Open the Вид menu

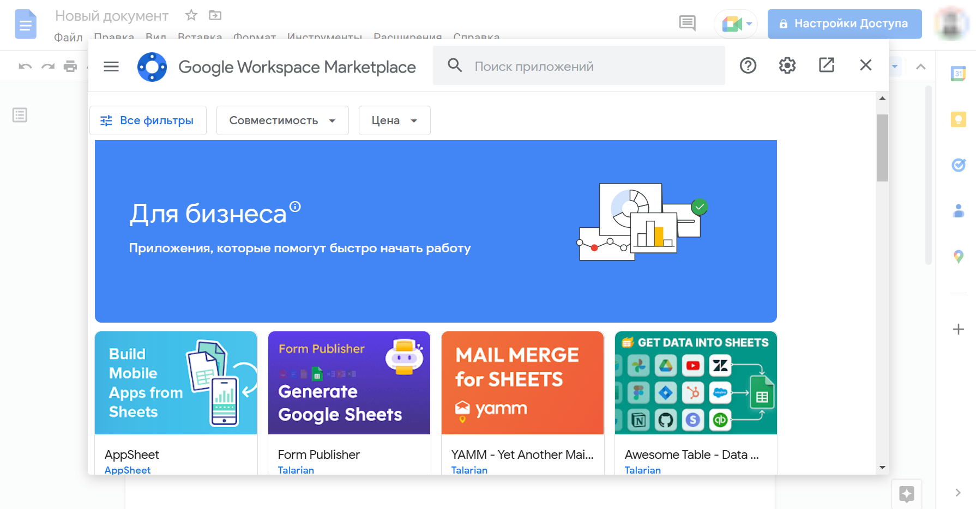tap(156, 37)
